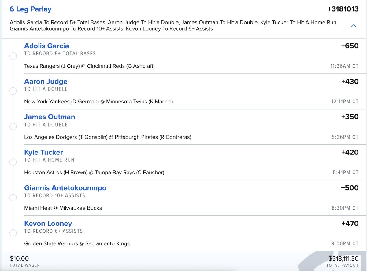Screen dimensions: 367x271
Task: Click the $318,111.30 total payout amount
Action: pos(343,259)
